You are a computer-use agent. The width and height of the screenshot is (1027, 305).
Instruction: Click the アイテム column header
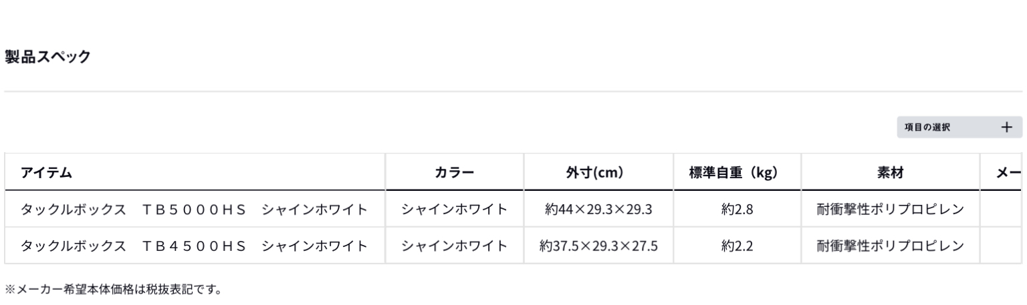pyautogui.click(x=46, y=174)
